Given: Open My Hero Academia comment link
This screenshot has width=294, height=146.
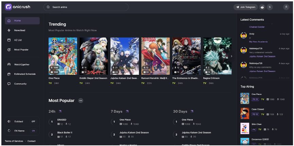Looking at the screenshot, I should coord(258,42).
